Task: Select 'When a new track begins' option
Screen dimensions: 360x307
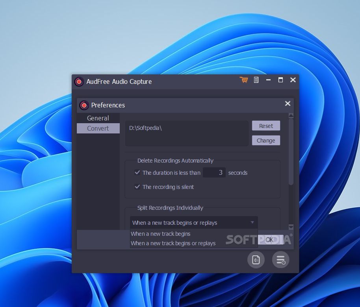Action: click(x=161, y=234)
